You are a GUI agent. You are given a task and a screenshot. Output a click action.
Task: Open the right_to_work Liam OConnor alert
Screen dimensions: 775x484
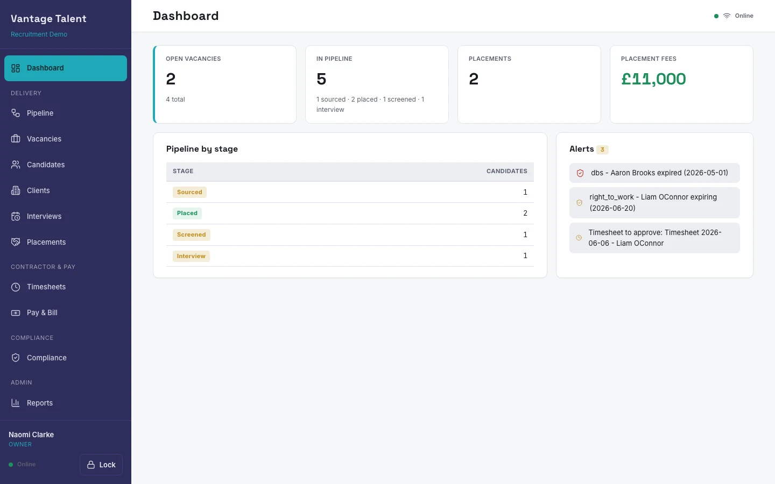pyautogui.click(x=654, y=203)
